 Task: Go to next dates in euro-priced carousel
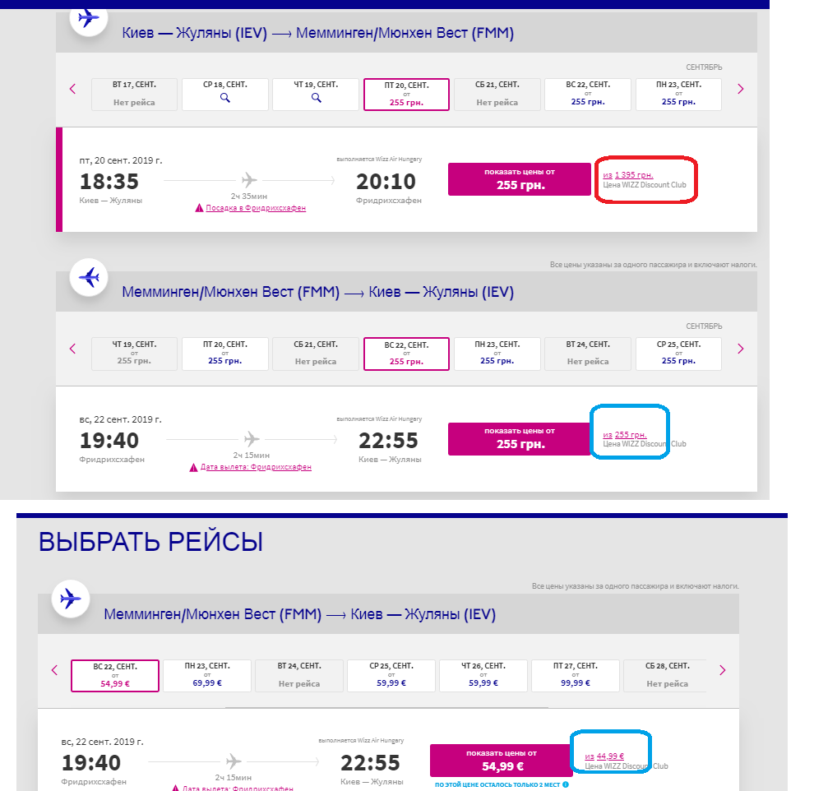point(722,670)
